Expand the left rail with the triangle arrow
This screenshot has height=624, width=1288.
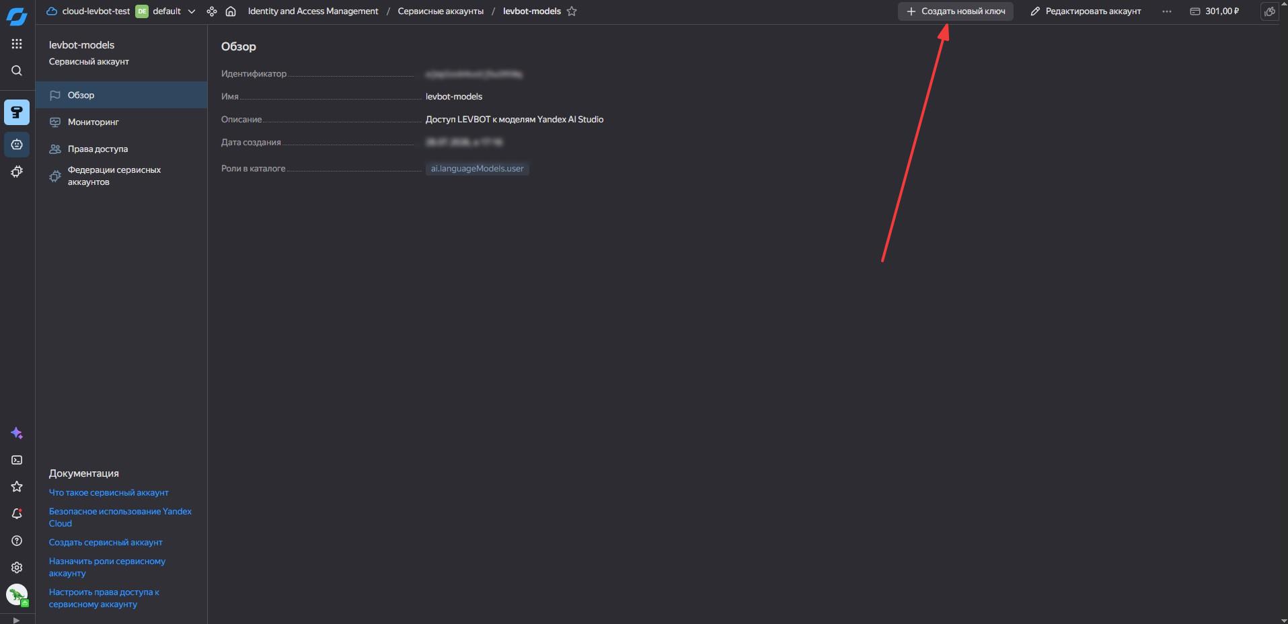coord(17,620)
